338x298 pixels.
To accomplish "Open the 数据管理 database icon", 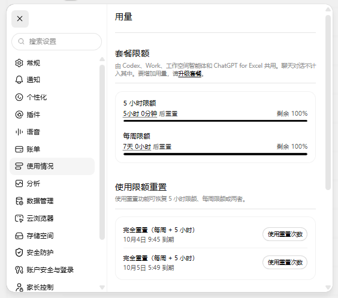I will (x=19, y=201).
